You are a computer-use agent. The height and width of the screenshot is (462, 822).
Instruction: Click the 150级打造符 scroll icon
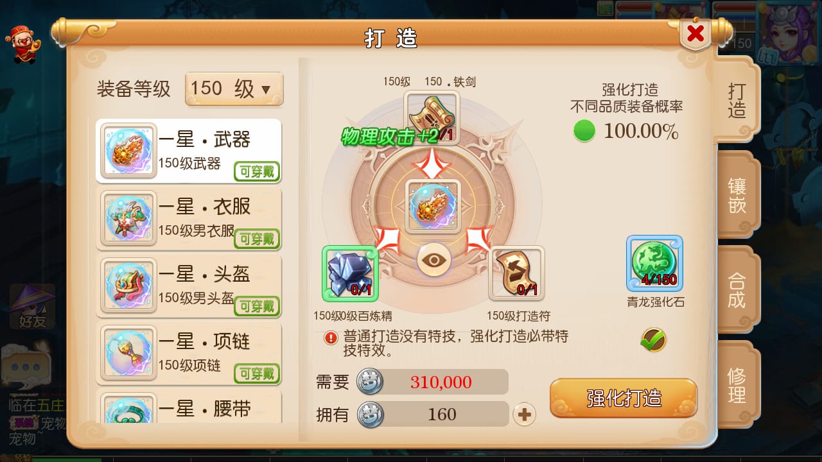tap(516, 273)
